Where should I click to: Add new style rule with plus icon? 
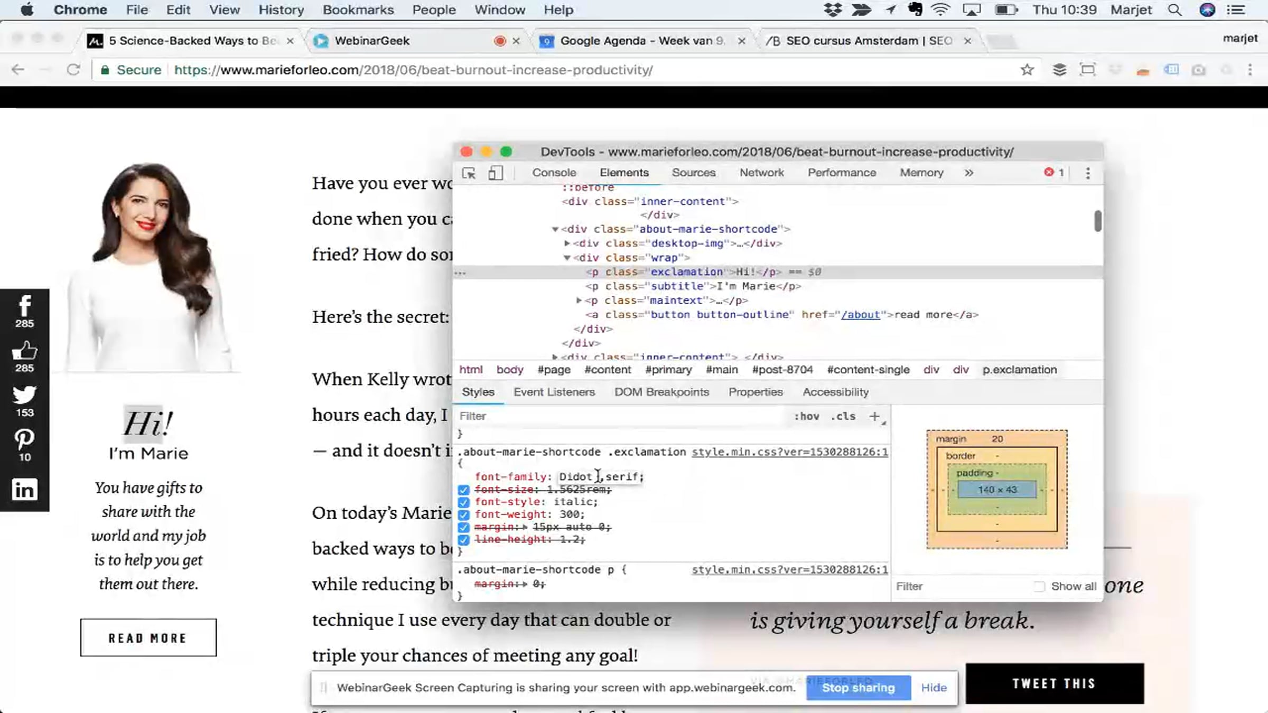pos(874,416)
